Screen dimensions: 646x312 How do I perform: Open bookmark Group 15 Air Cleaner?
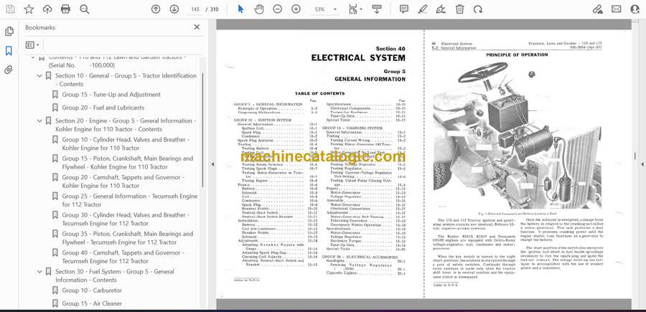tap(92, 304)
